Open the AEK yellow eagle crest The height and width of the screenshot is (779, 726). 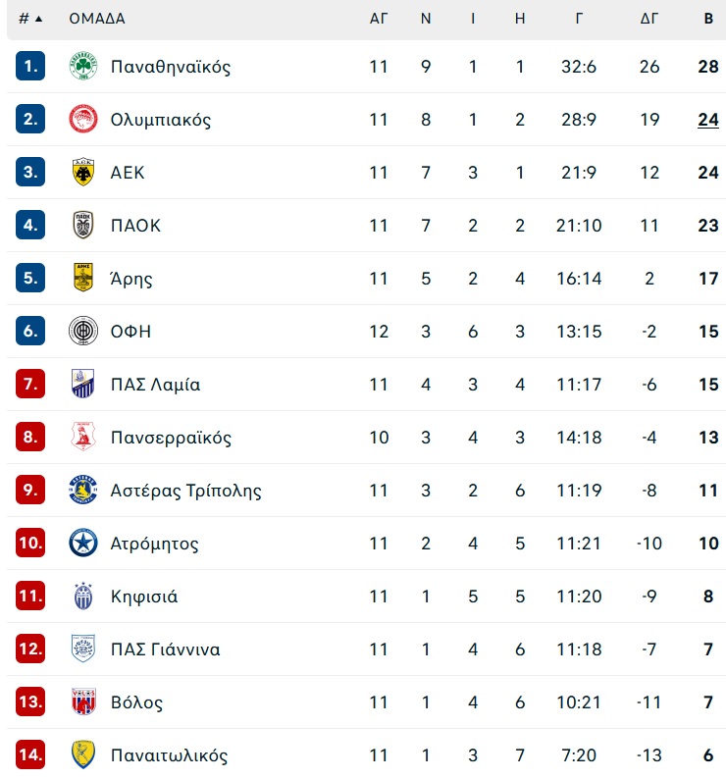pyautogui.click(x=83, y=172)
